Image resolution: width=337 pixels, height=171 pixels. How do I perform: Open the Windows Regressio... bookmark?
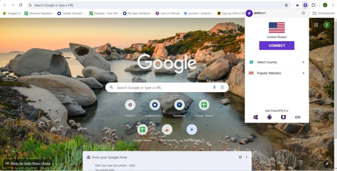[39, 13]
